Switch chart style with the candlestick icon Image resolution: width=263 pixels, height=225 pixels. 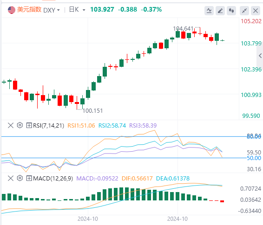231,11
